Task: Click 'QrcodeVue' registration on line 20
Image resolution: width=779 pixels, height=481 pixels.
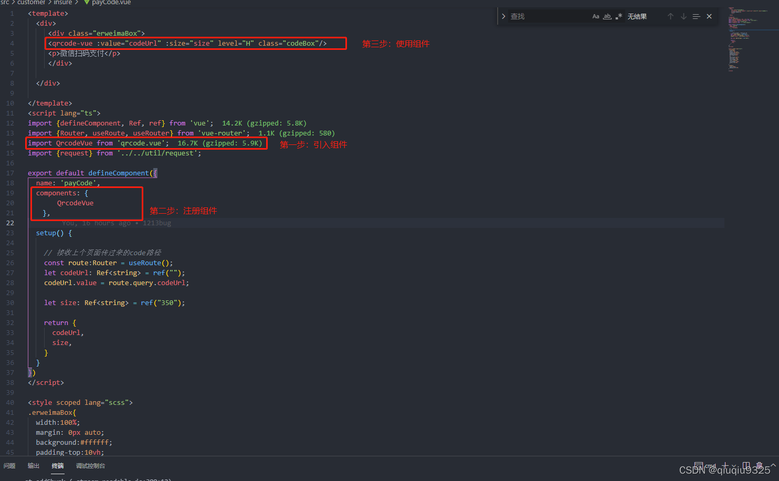Action: [75, 203]
